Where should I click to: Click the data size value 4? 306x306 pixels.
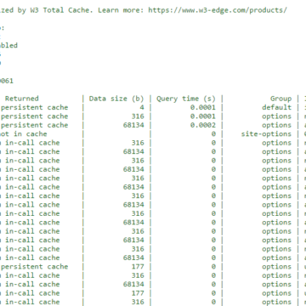142,107
